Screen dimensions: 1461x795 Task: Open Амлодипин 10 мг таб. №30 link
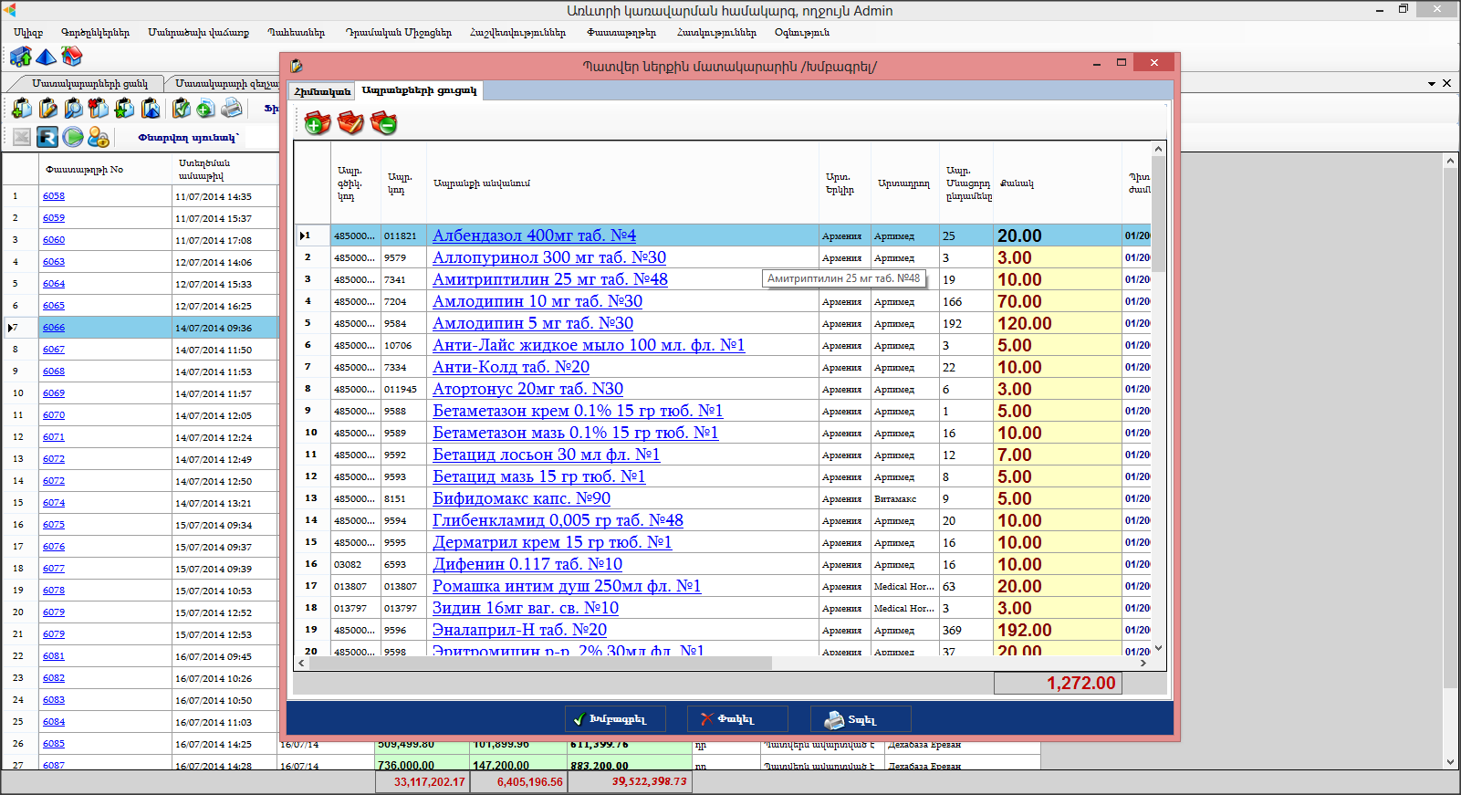click(537, 301)
